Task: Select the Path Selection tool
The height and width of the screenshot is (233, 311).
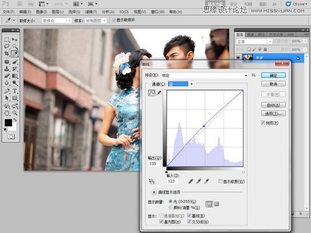Action: 7,98
